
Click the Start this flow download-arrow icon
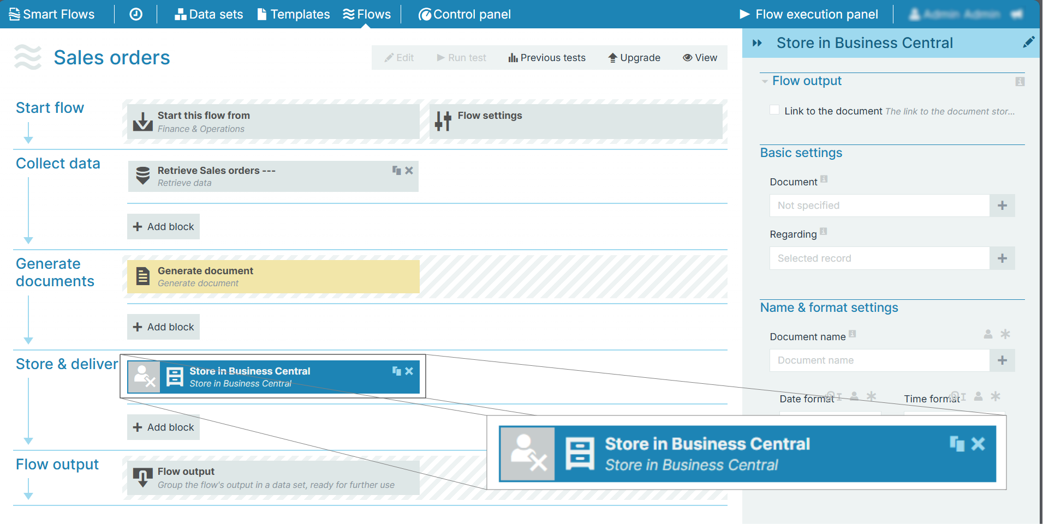click(143, 122)
